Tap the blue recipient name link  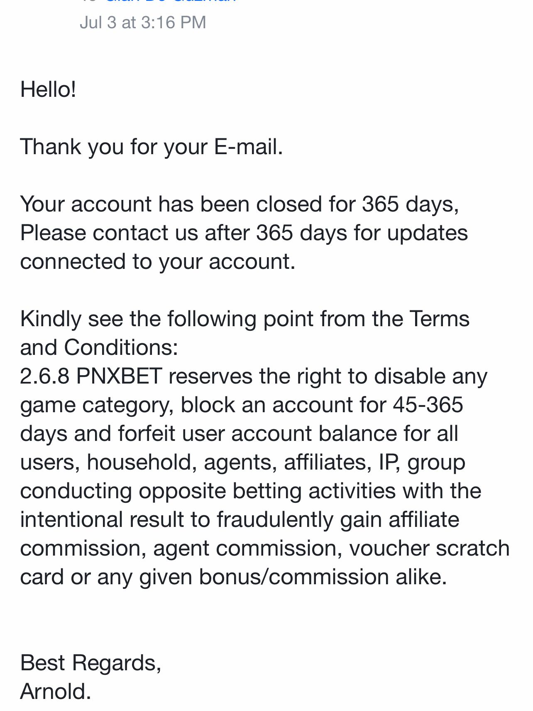click(170, 2)
